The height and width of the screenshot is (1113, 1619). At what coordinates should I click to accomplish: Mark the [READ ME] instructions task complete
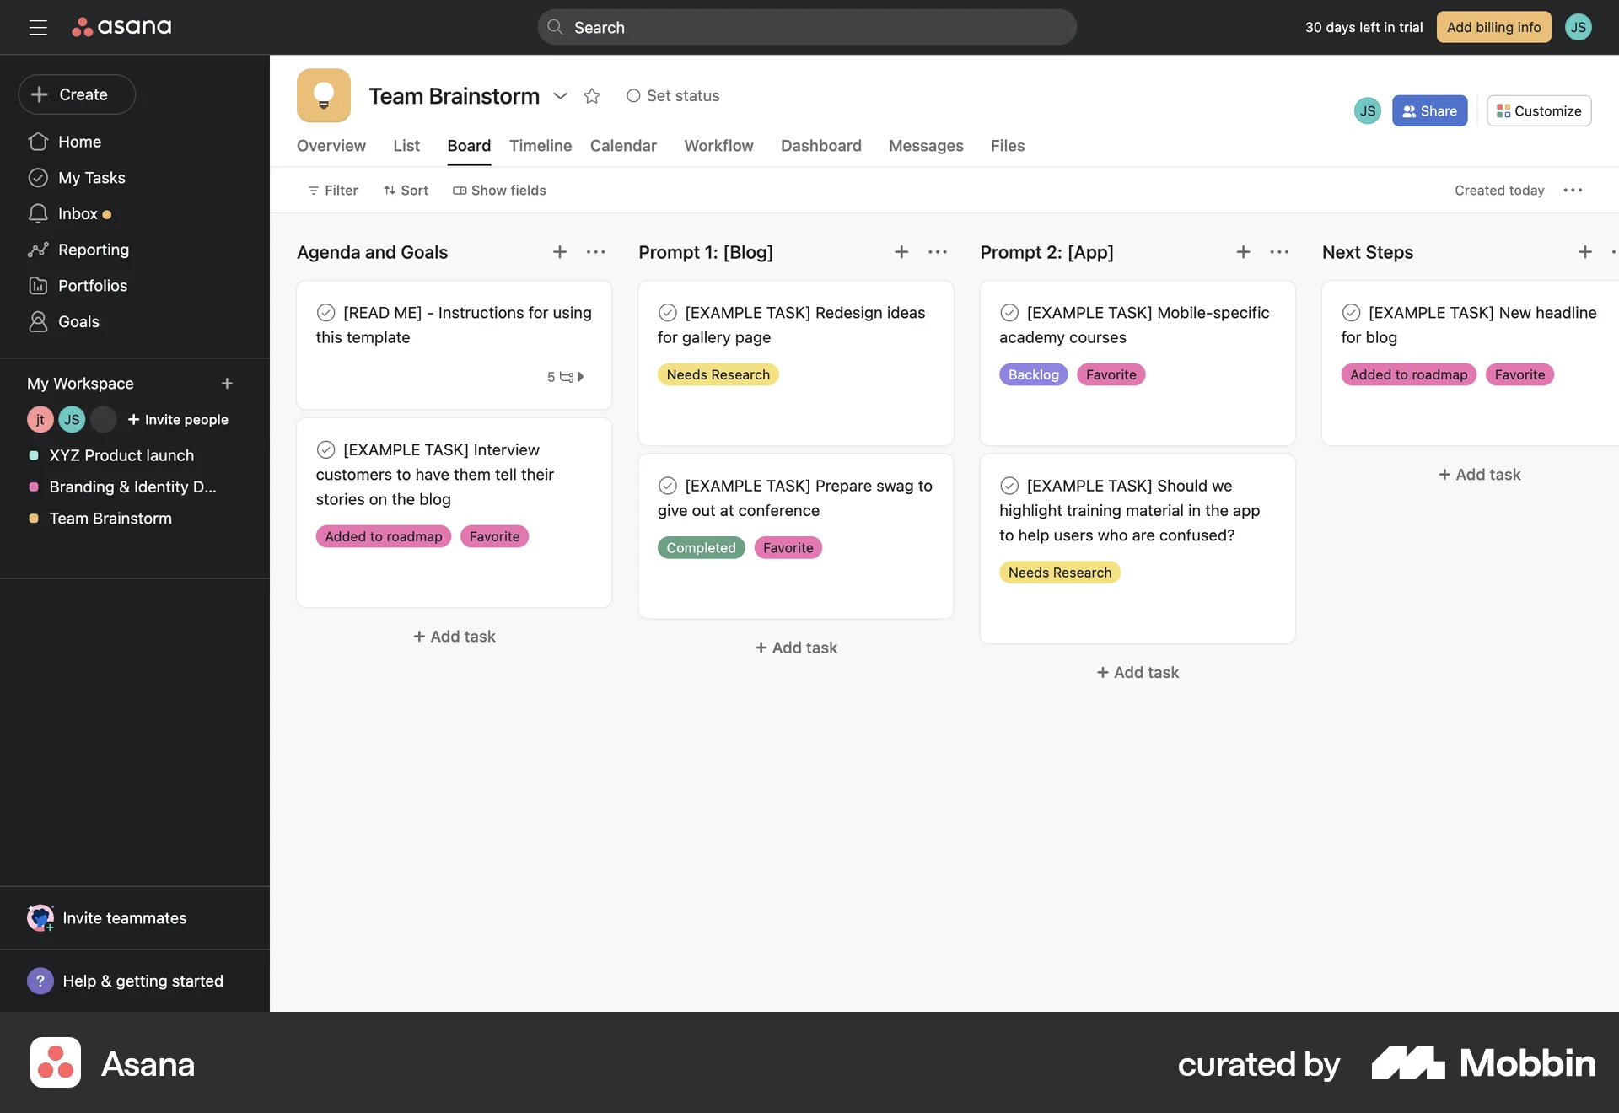point(327,312)
